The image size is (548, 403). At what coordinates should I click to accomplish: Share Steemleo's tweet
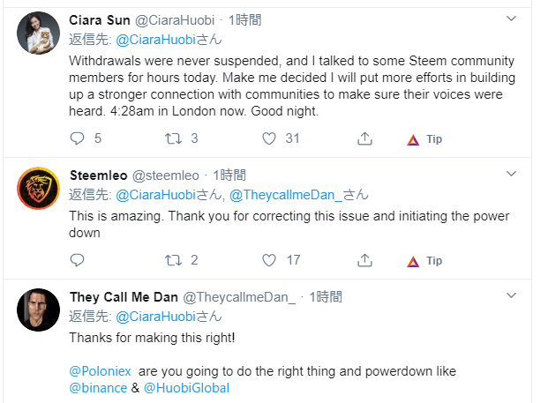(x=364, y=260)
